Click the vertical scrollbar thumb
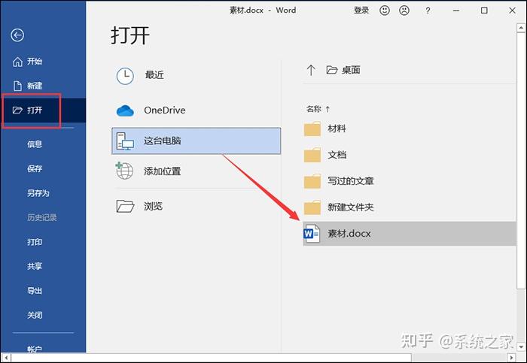 point(521,160)
